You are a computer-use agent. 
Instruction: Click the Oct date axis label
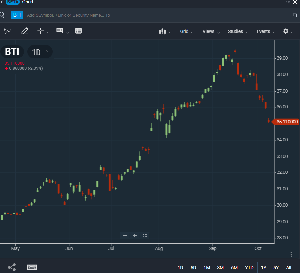tap(258, 248)
